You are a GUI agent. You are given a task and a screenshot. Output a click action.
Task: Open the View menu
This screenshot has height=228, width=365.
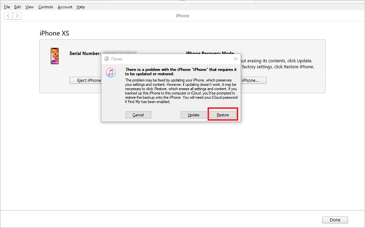click(x=30, y=7)
